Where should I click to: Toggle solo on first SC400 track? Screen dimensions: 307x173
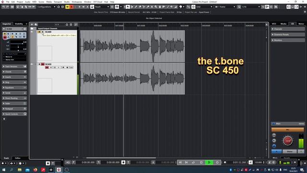[x=43, y=32]
